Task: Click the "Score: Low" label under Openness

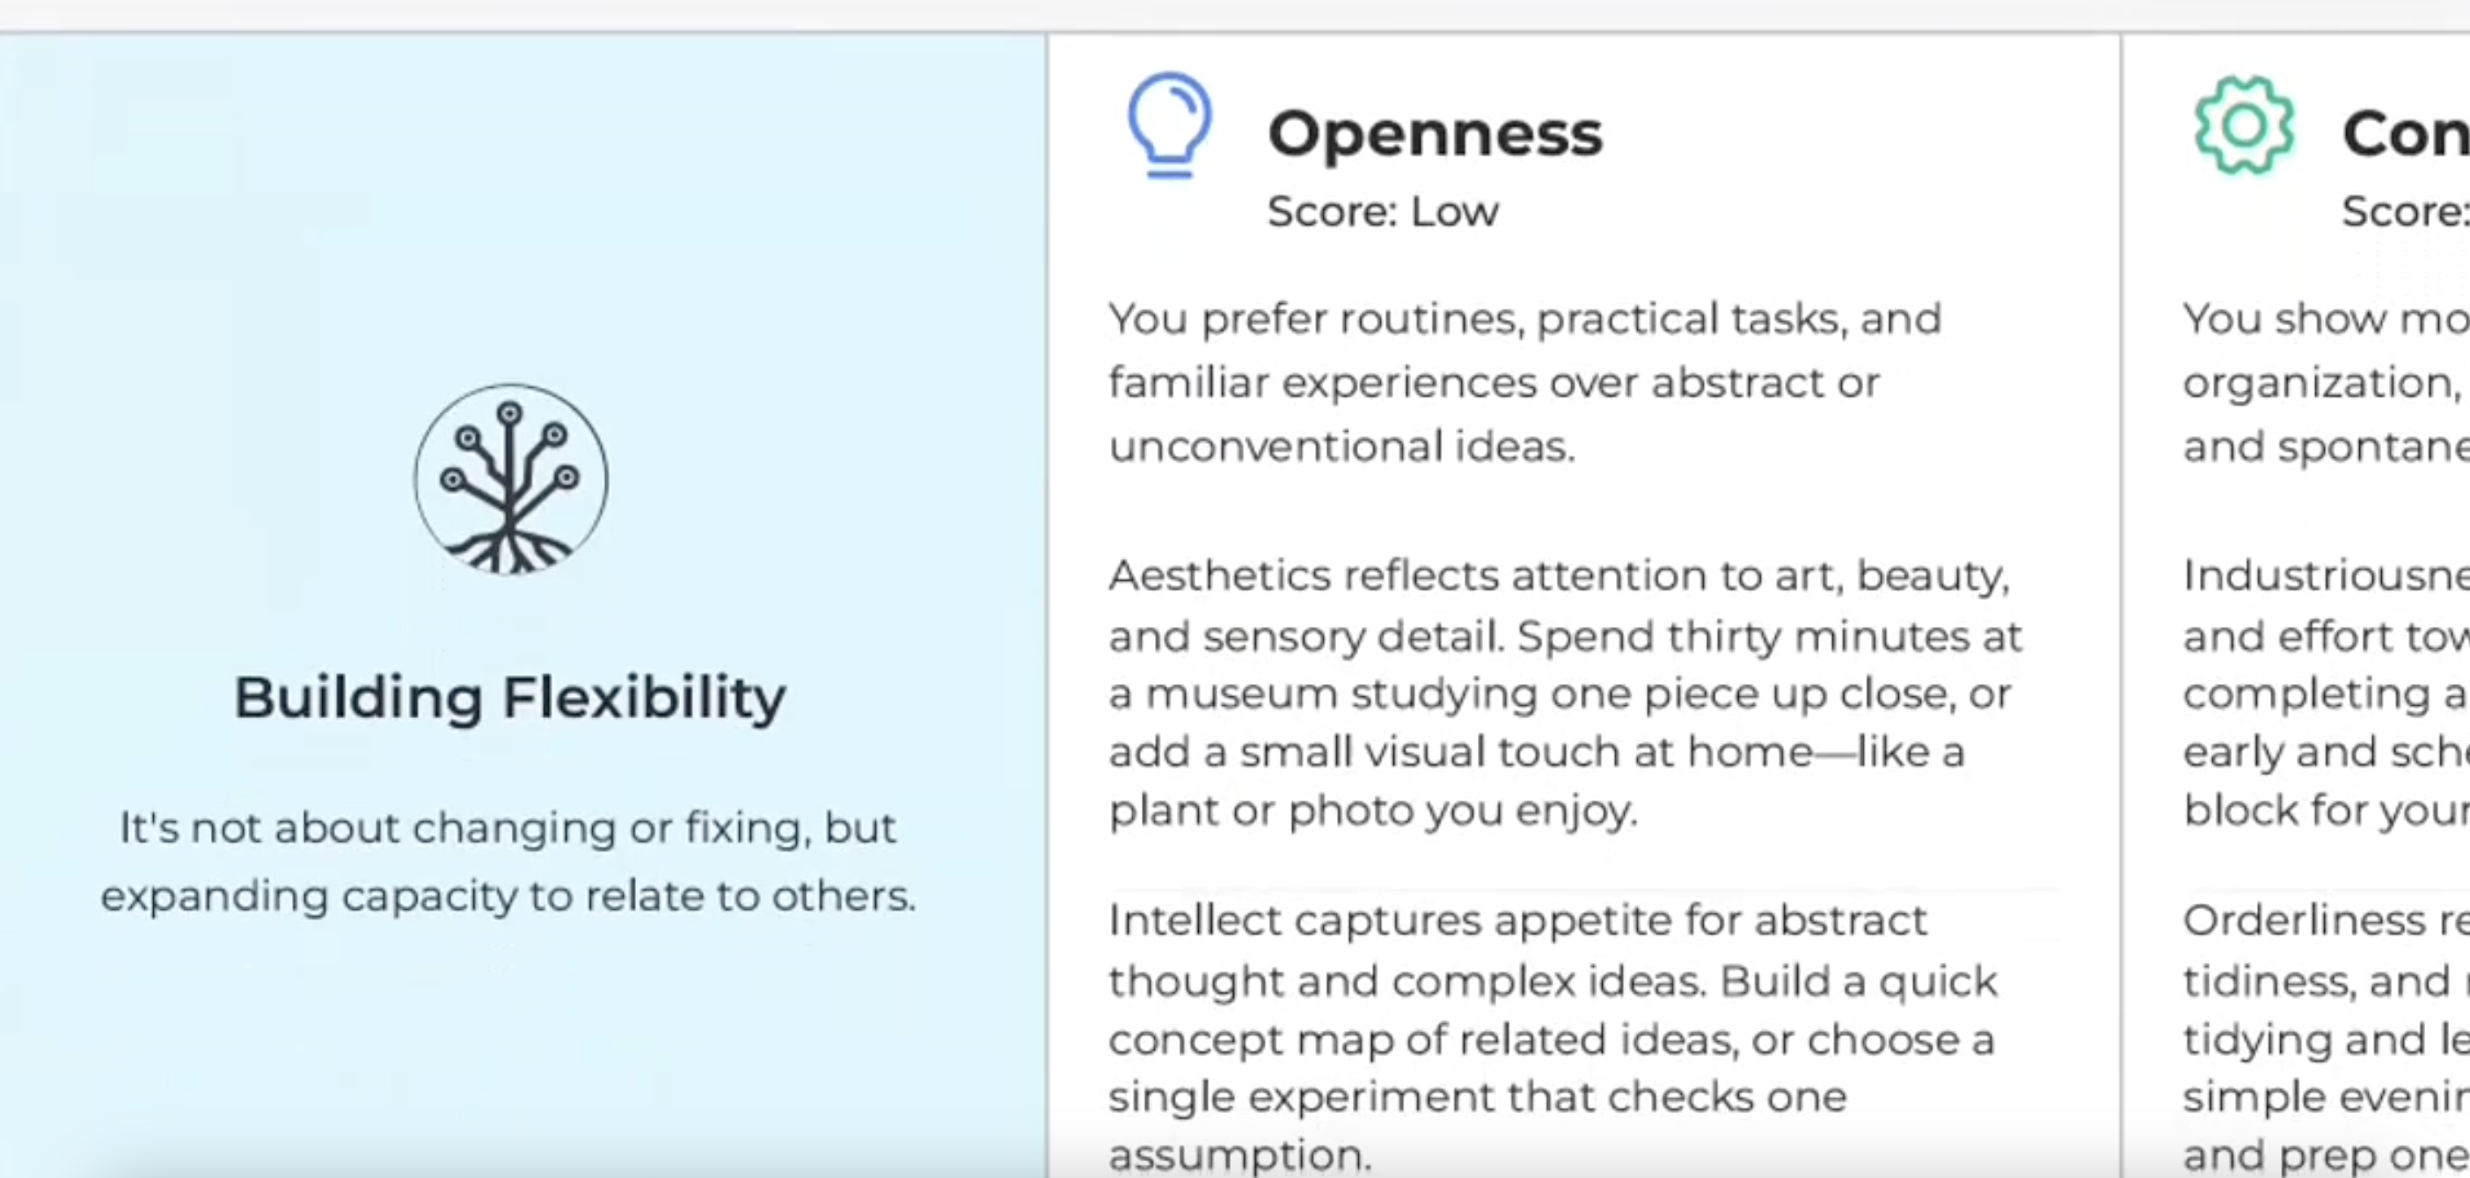Action: pos(1382,211)
